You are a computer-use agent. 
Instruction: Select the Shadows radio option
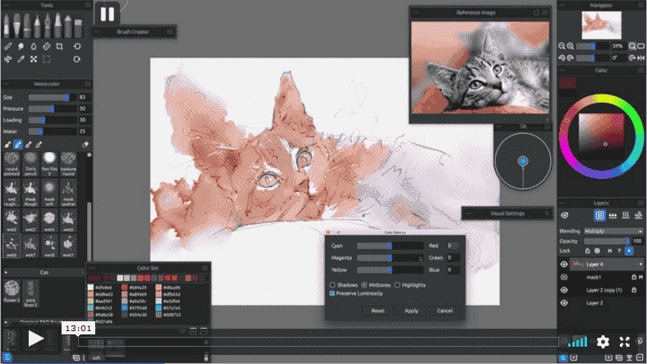(333, 285)
